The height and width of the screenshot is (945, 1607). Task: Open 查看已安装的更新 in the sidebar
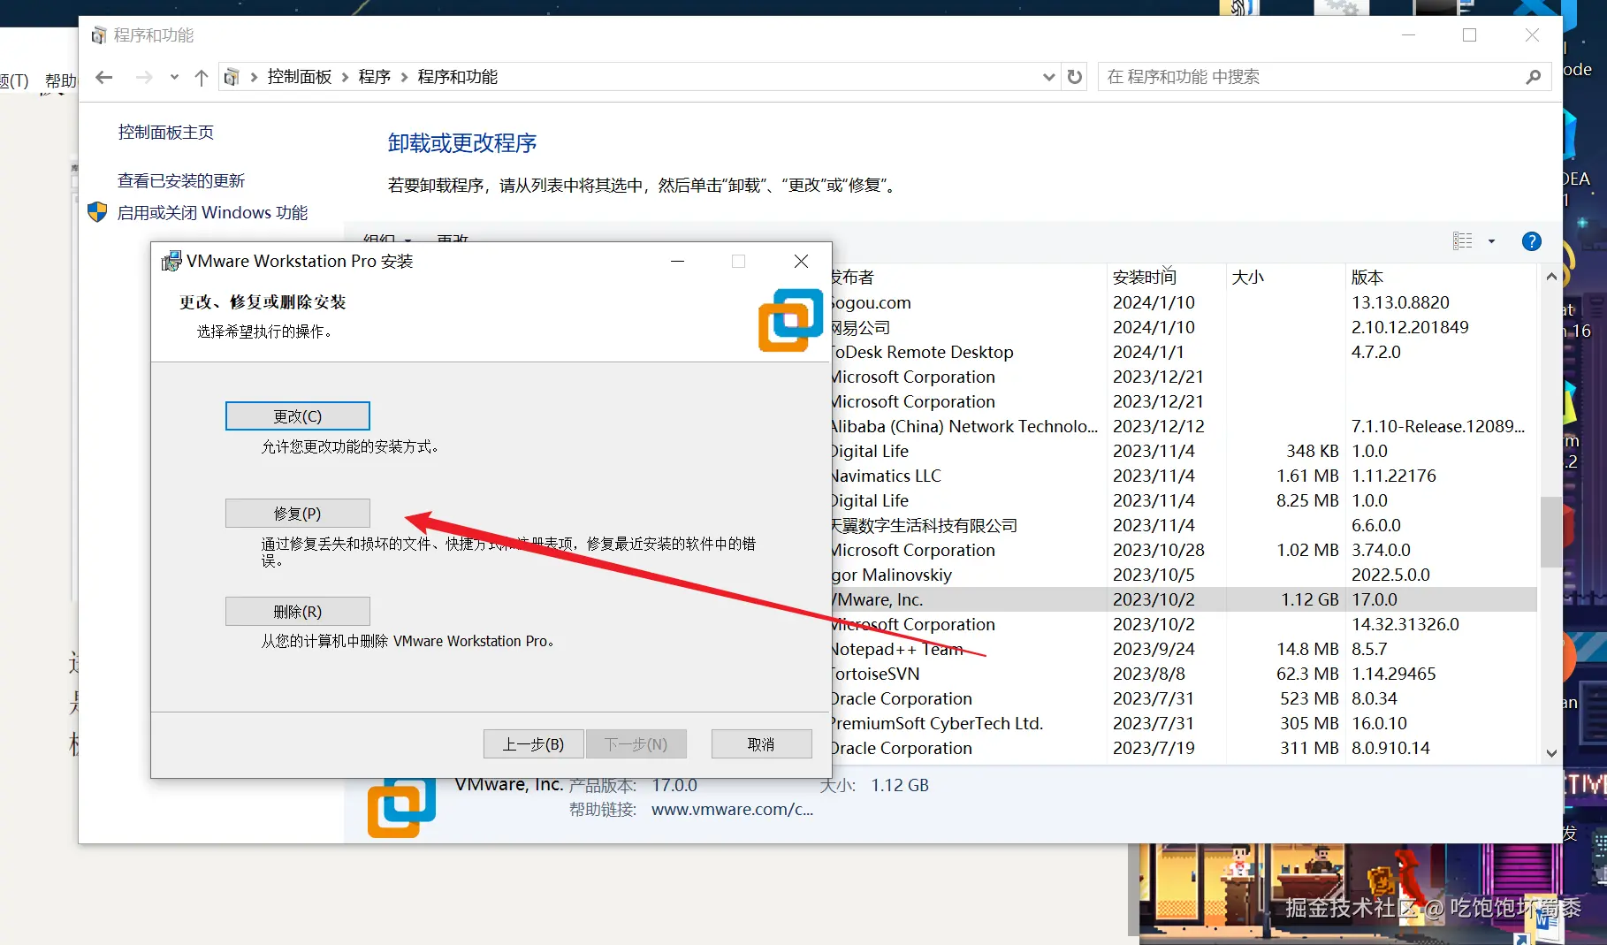179,180
